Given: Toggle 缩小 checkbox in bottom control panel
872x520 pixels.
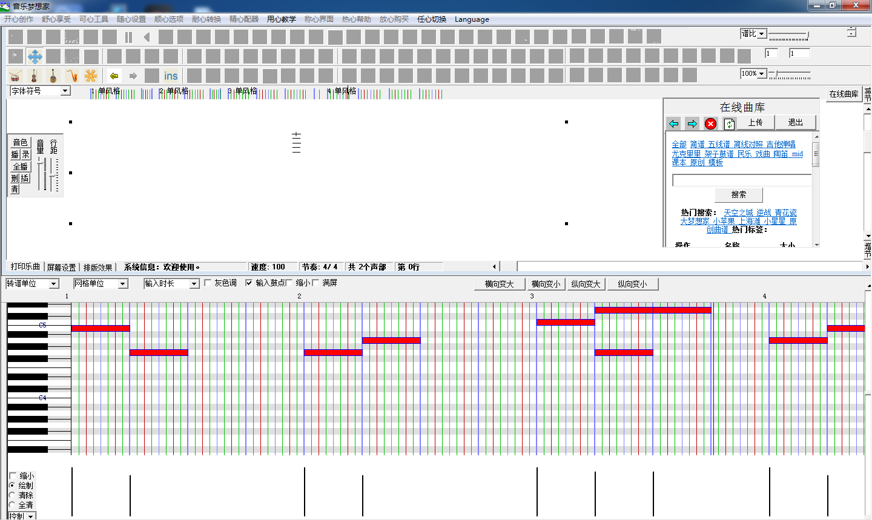Looking at the screenshot, I should pyautogui.click(x=13, y=476).
